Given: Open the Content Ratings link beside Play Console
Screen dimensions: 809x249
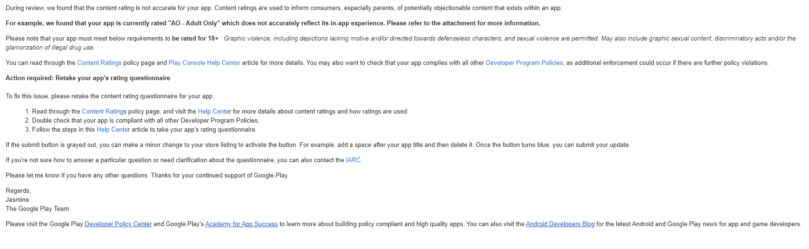Looking at the screenshot, I should point(99,62).
